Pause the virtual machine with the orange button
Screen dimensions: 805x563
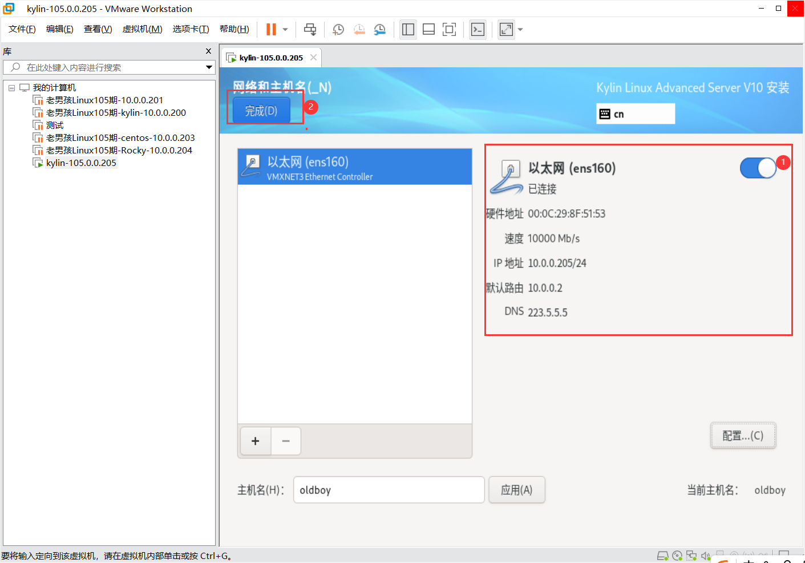[271, 30]
